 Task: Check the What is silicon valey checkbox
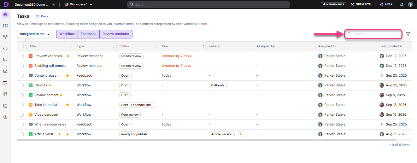click(x=22, y=125)
